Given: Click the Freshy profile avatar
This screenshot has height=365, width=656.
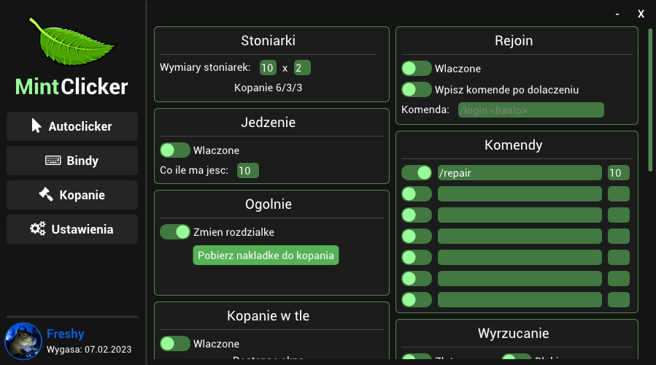Looking at the screenshot, I should [23, 341].
